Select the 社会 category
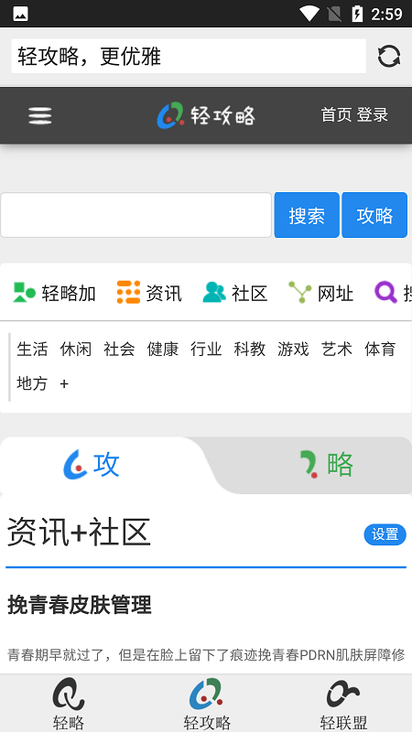 119,350
